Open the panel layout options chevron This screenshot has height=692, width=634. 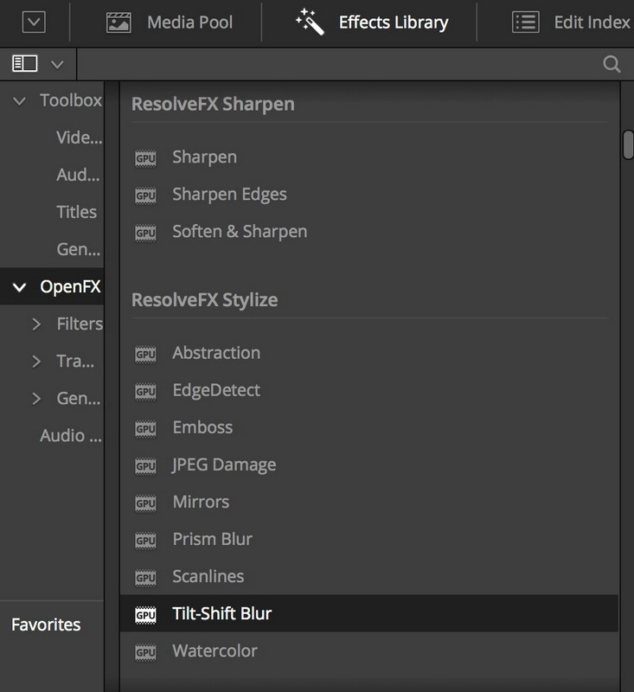[x=57, y=65]
